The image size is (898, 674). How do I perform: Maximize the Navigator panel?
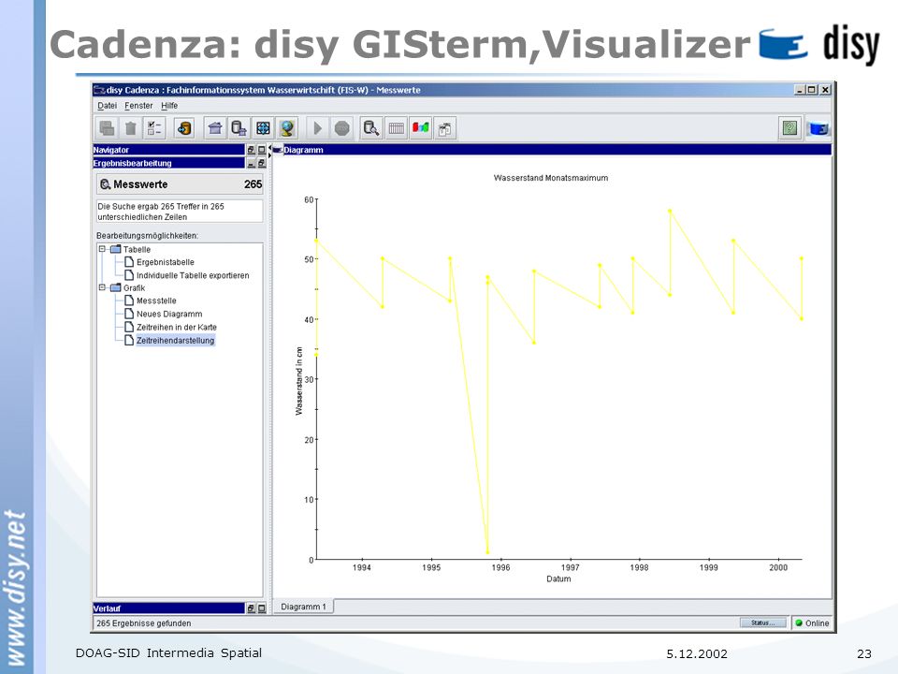262,150
